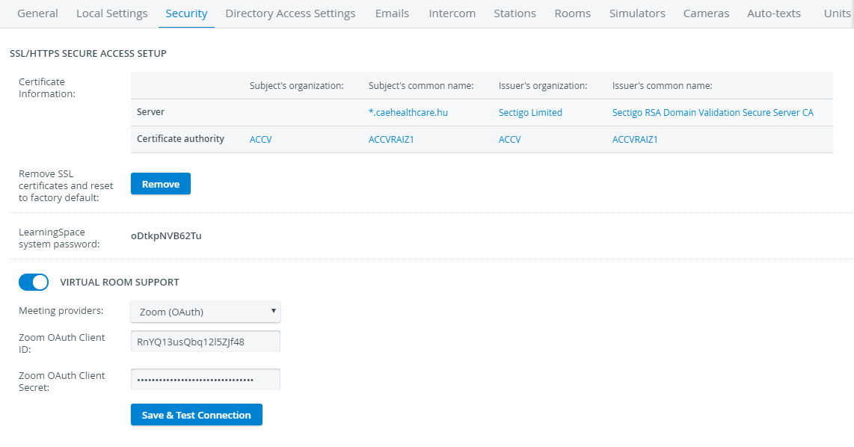The width and height of the screenshot is (854, 447).
Task: Focus the Zoom OAuth Client ID field
Action: click(x=206, y=342)
